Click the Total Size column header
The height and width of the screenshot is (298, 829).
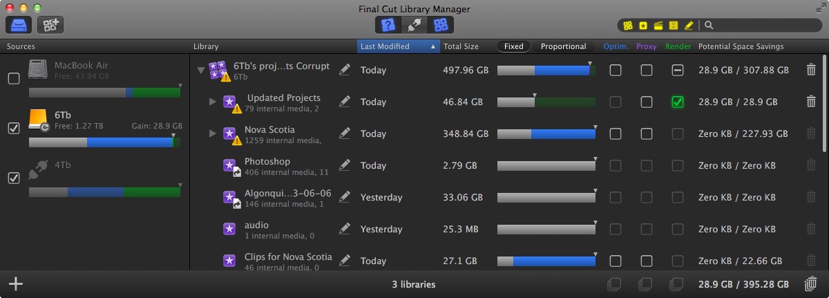461,46
